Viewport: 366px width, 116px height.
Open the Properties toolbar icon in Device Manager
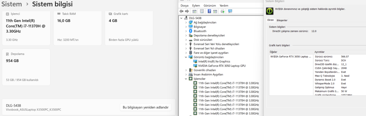202,11
